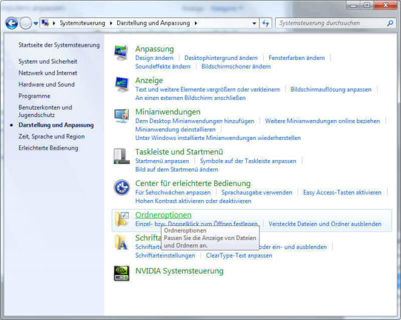Click the Schriftarten font folder icon
401x320 pixels.
coord(120,242)
